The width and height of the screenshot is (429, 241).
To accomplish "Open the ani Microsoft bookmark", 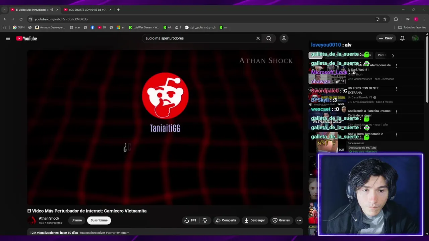I will pyautogui.click(x=121, y=27).
